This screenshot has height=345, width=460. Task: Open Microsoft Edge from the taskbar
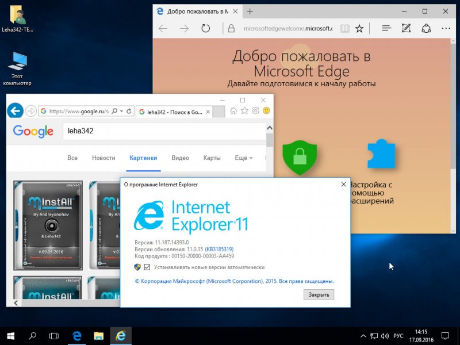(77, 336)
